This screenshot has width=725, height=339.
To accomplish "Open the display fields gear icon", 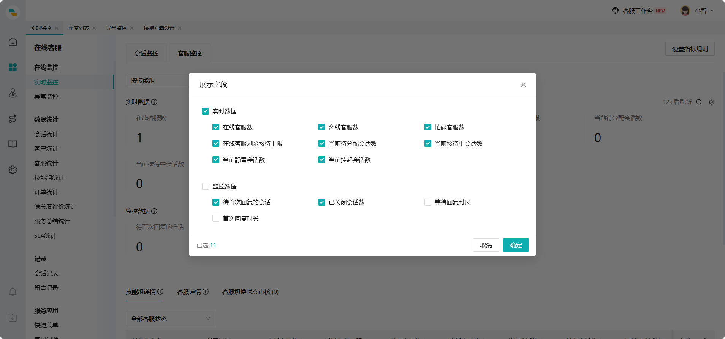I will pos(712,102).
